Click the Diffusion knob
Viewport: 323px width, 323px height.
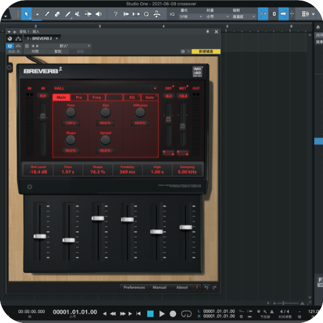(140, 113)
